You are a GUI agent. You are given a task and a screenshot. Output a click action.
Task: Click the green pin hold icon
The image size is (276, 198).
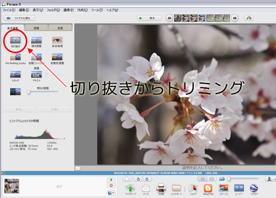coord(111,180)
